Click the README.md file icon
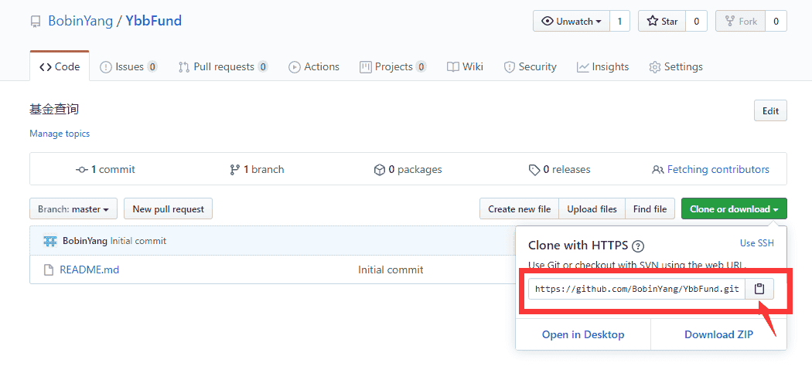812x383 pixels. click(49, 269)
